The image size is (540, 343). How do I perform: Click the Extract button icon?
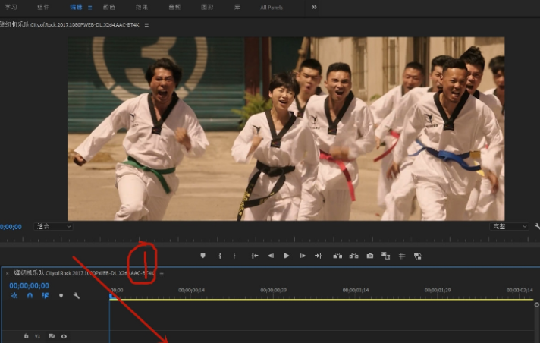coord(353,256)
